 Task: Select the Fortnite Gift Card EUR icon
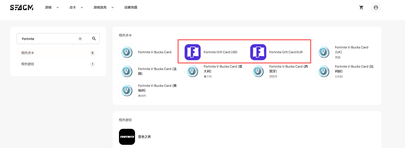coord(258,52)
